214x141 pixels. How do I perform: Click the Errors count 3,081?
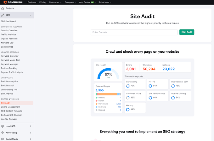131,69
